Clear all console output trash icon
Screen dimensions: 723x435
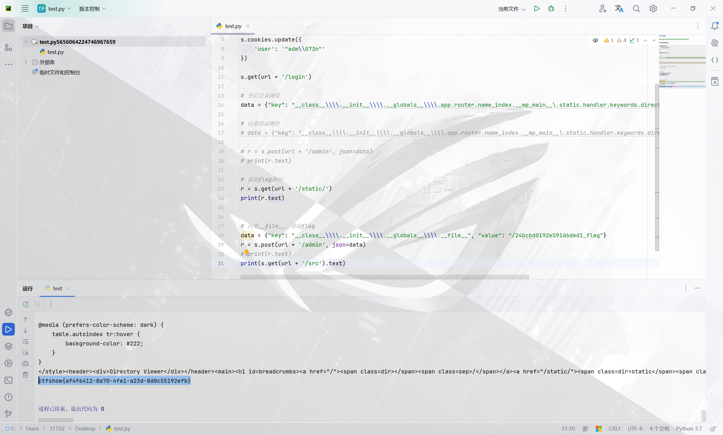click(25, 375)
